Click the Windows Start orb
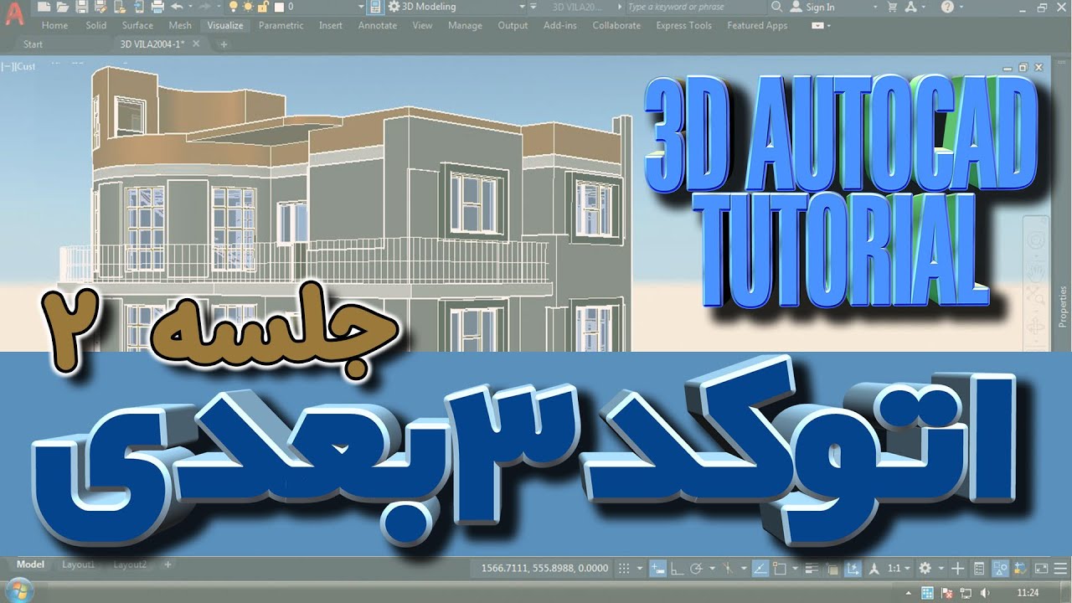The height and width of the screenshot is (603, 1072). pos(18,592)
